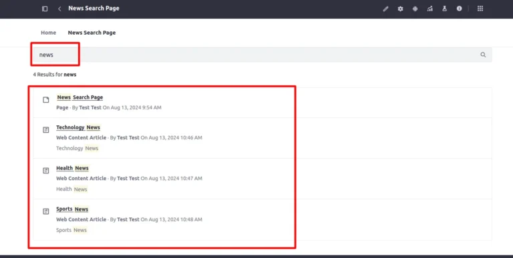The width and height of the screenshot is (513, 258).
Task: Select the '4 Results for news' text
Action: (55, 75)
